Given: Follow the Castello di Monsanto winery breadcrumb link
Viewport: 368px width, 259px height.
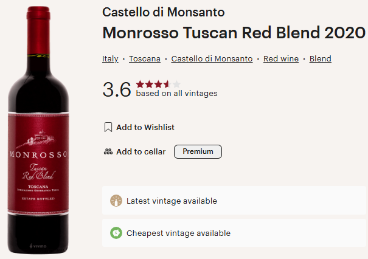Looking at the screenshot, I should pos(212,58).
